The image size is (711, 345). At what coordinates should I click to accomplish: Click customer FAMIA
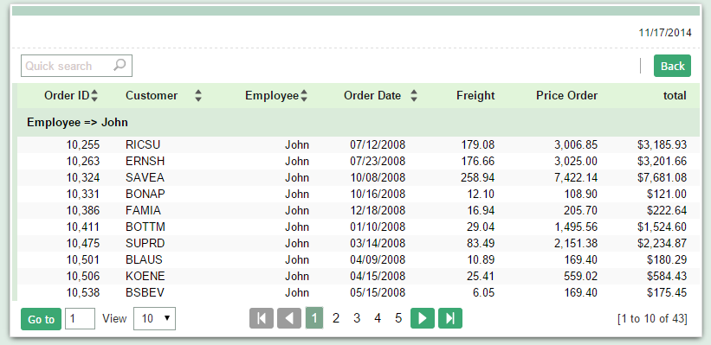143,210
